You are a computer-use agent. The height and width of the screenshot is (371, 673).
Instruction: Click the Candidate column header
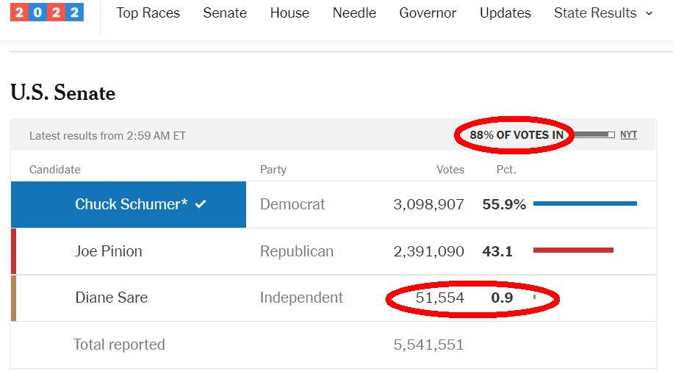coord(55,170)
